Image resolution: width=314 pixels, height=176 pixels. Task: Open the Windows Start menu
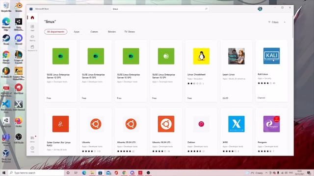[4, 173]
